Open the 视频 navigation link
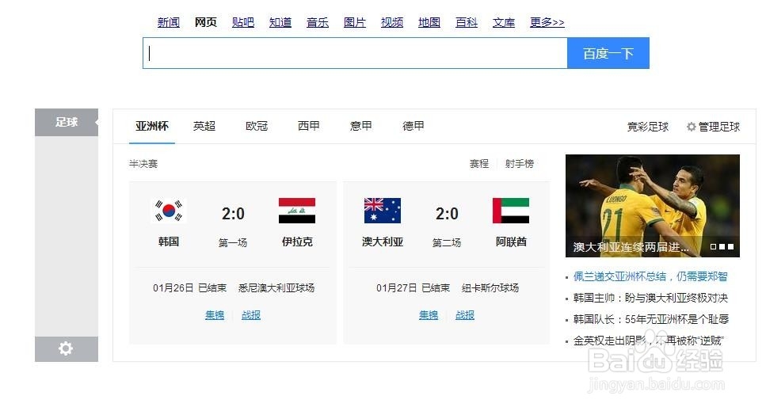Viewport: 766px width, 411px height. click(392, 22)
